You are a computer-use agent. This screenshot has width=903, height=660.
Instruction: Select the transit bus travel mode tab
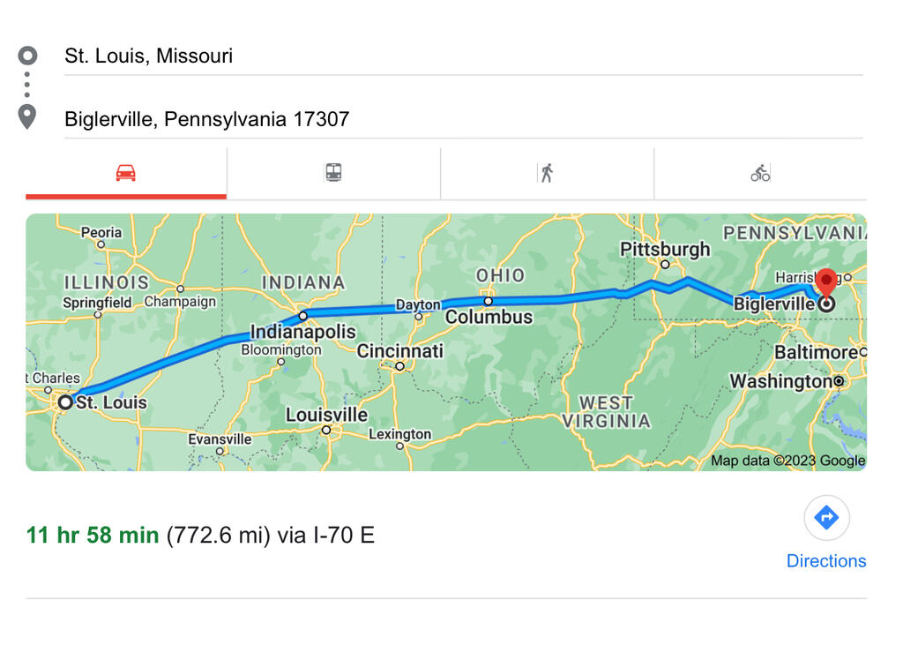point(333,173)
